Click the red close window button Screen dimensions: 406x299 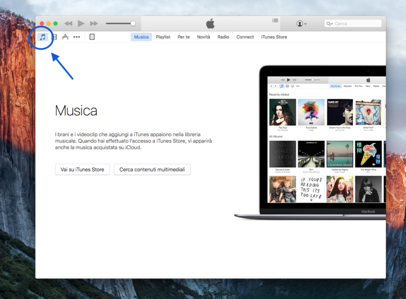[x=42, y=24]
